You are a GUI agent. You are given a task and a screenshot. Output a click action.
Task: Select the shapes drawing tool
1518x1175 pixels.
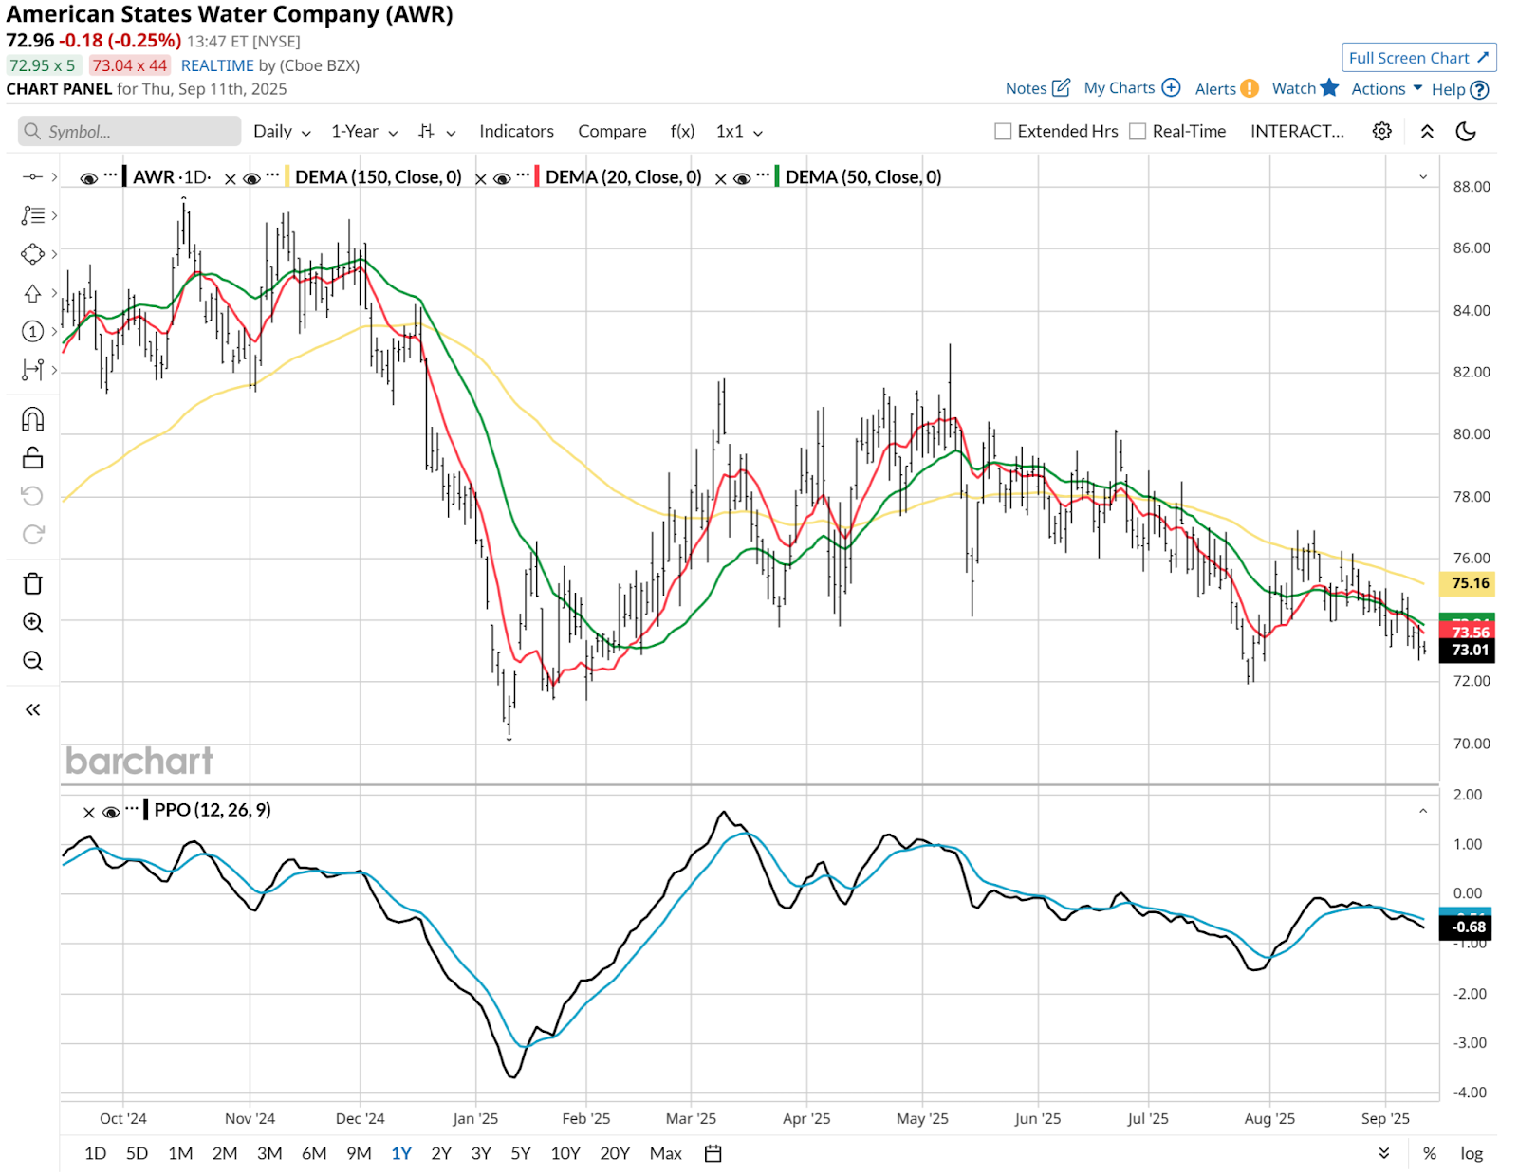tap(32, 254)
